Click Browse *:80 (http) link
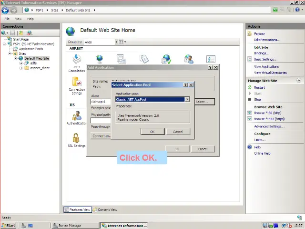Viewport: 305px width, 229px height. [x=268, y=113]
